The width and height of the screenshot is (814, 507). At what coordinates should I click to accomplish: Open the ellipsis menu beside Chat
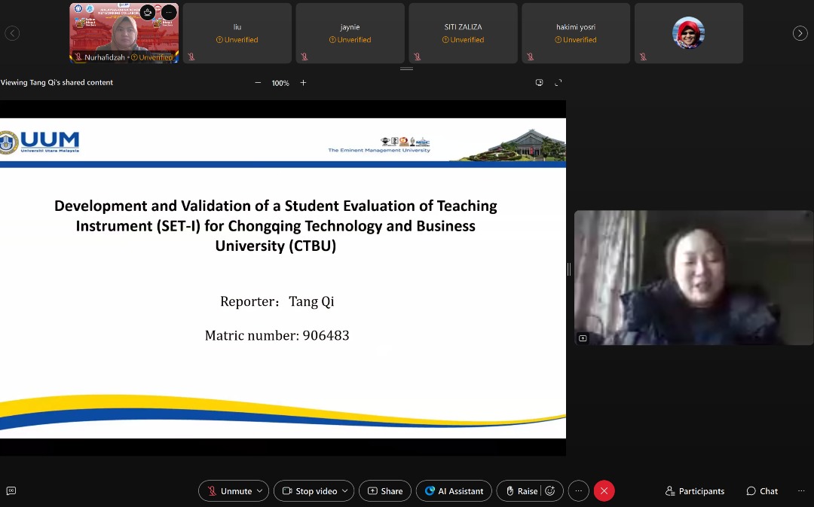click(800, 490)
